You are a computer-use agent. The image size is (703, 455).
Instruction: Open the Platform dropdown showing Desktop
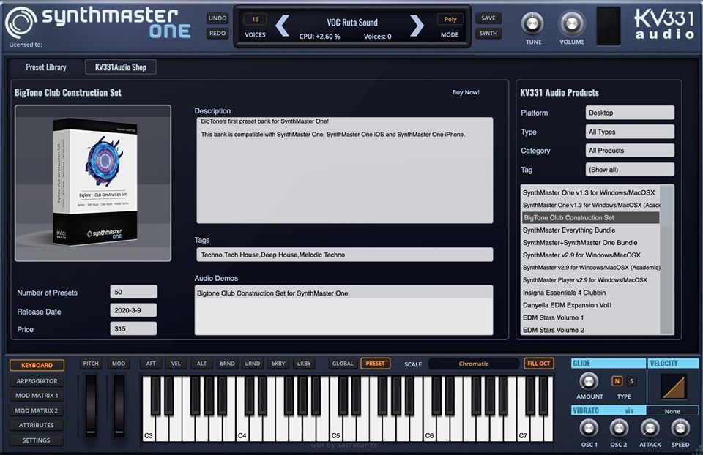pyautogui.click(x=630, y=113)
